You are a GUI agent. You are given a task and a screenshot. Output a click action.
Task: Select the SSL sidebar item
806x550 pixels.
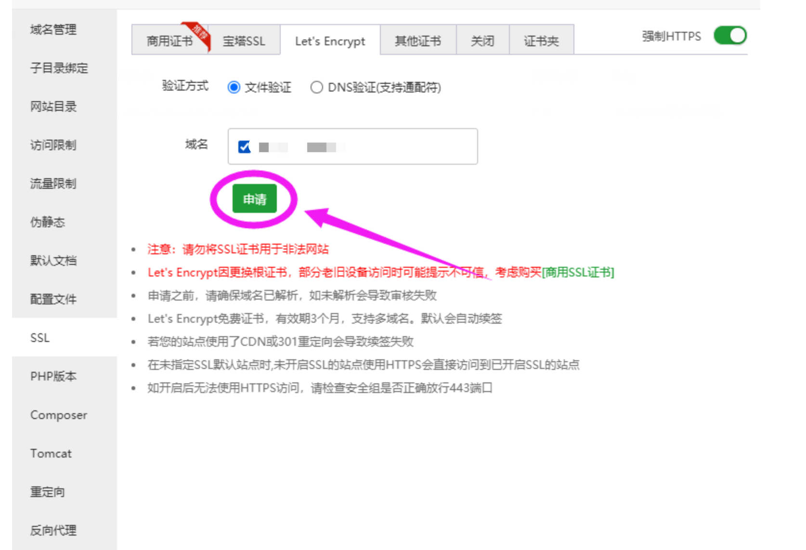tap(64, 338)
